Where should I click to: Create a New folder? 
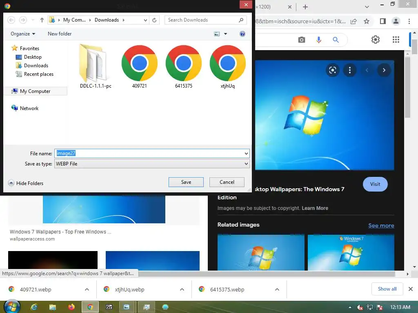(60, 34)
